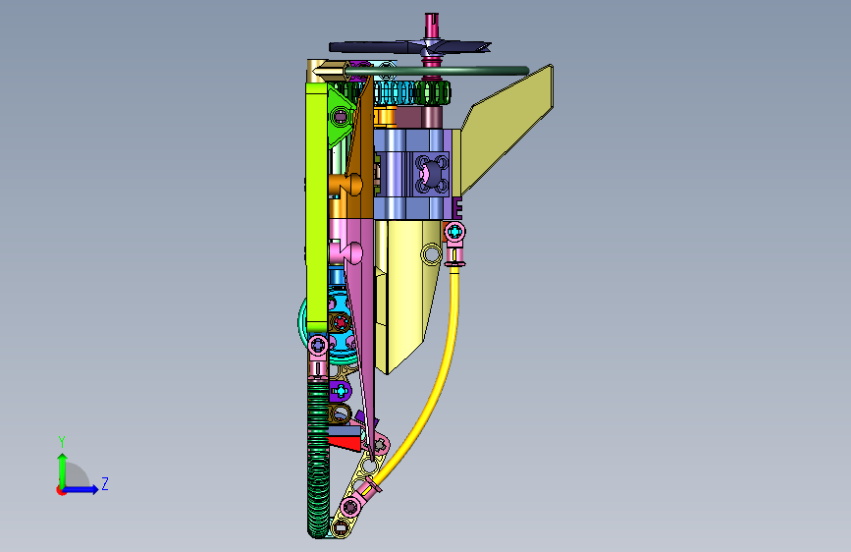Select the blue-purple block with four holes
This screenshot has width=851, height=552.
(x=432, y=173)
